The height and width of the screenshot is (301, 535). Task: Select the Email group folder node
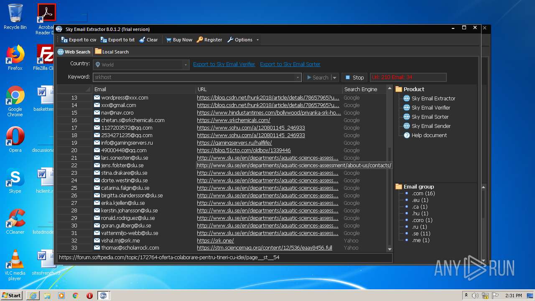415,187
